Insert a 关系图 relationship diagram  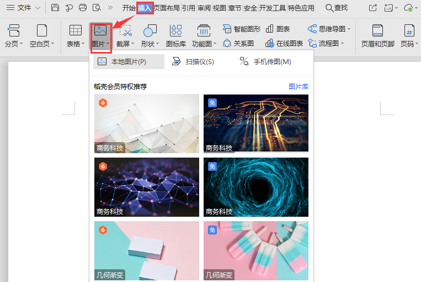(238, 43)
